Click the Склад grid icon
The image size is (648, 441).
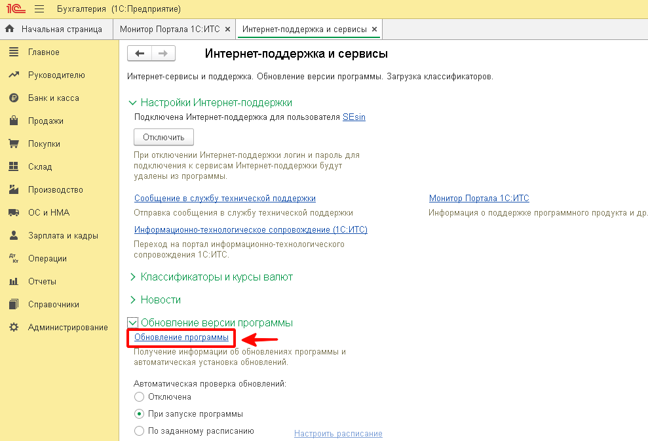[14, 166]
